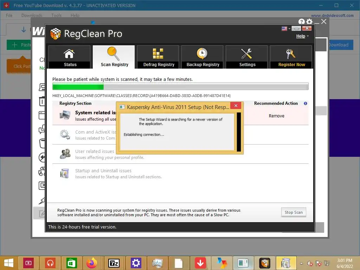This screenshot has height=270, width=360.
Task: Open 7-Zip from the taskbar
Action: point(114,263)
